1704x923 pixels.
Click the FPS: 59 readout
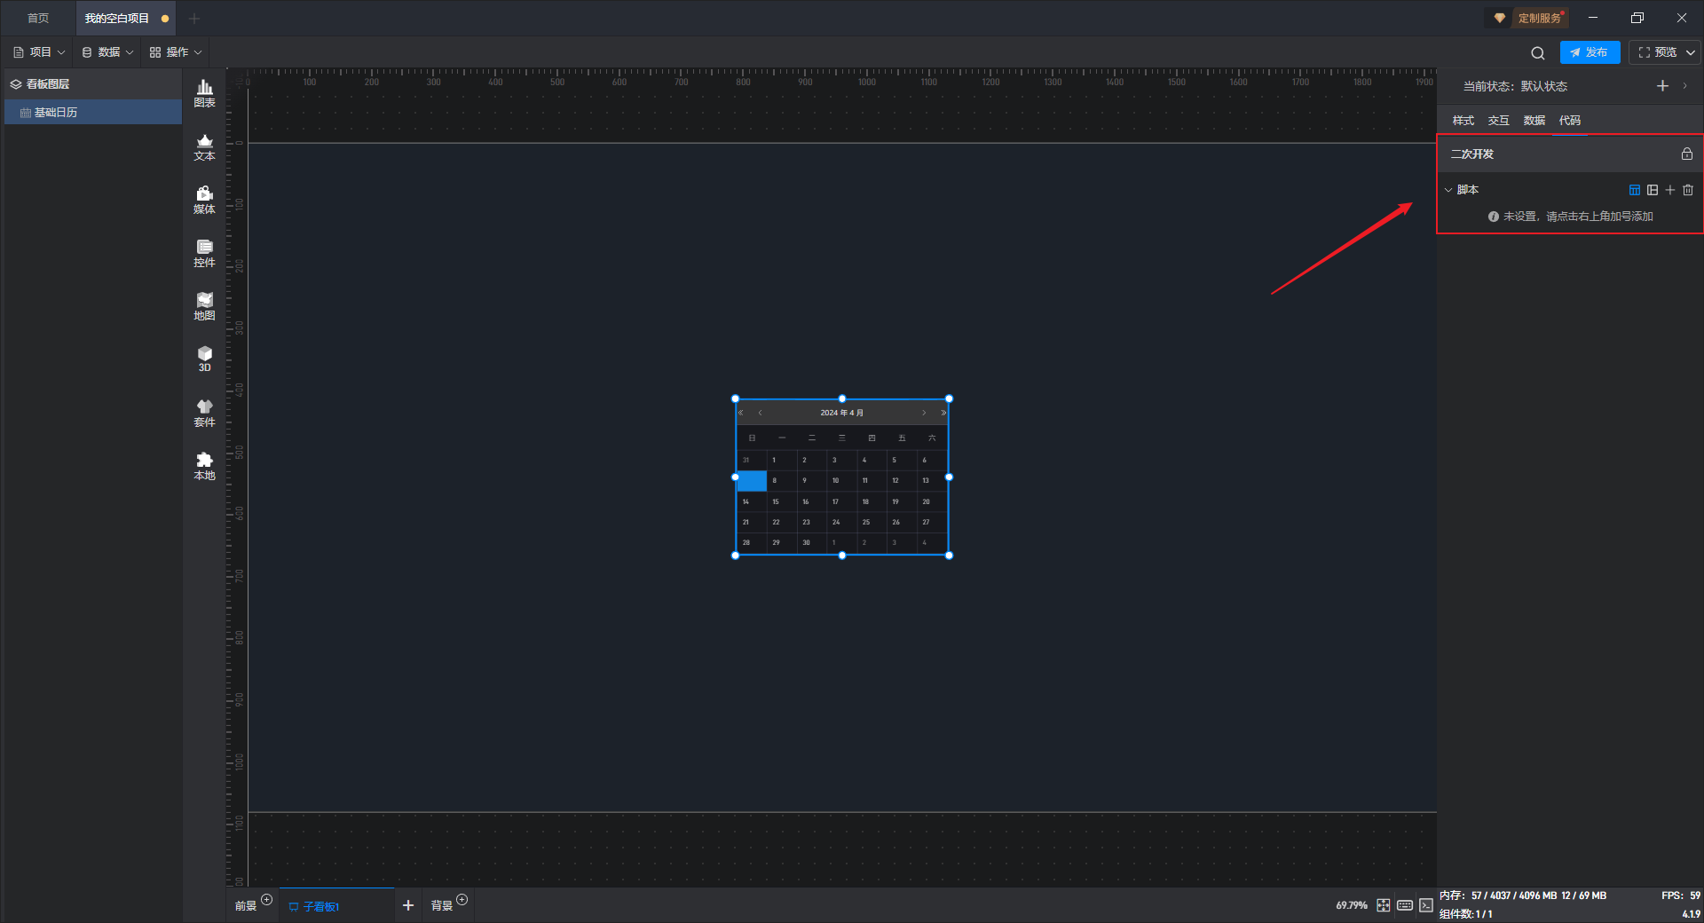tap(1681, 895)
